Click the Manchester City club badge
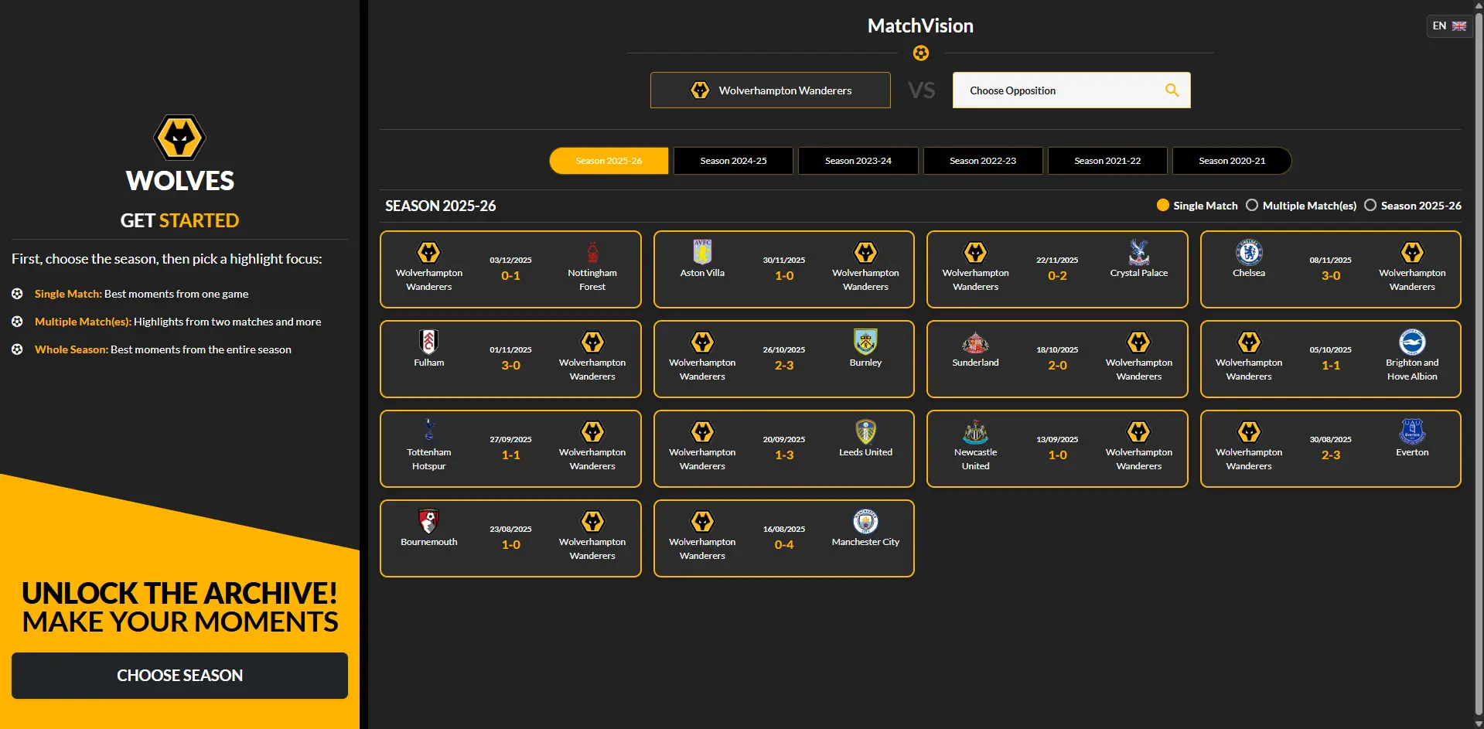This screenshot has width=1484, height=729. click(865, 521)
